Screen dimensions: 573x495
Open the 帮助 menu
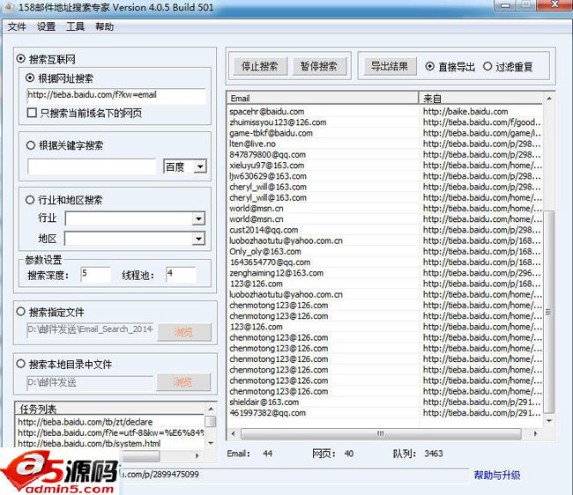(x=105, y=26)
